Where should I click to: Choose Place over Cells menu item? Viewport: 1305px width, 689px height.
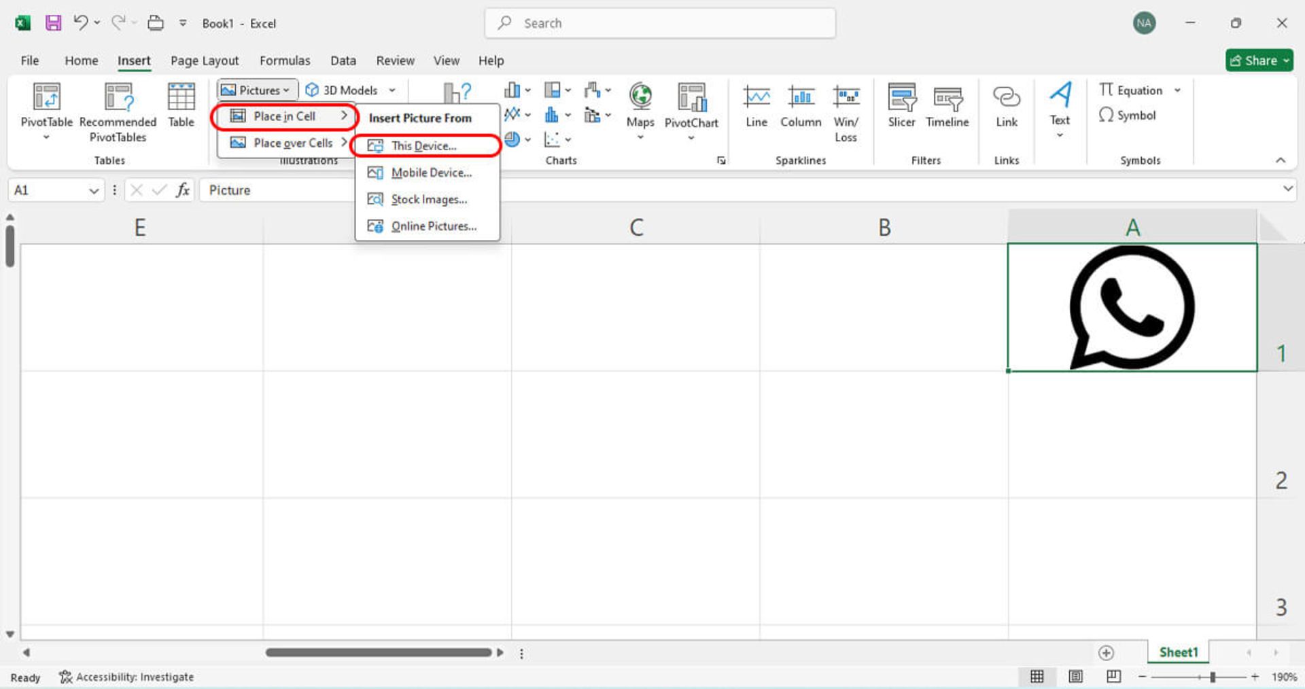285,143
